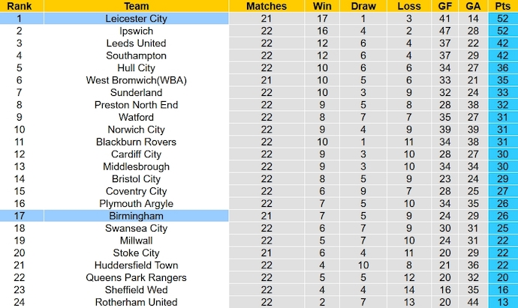Image resolution: width=518 pixels, height=308 pixels.
Task: Click Leicester City's 52 points cell
Action: (x=501, y=19)
